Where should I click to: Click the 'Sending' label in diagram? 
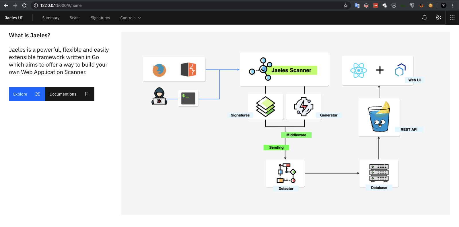276,148
